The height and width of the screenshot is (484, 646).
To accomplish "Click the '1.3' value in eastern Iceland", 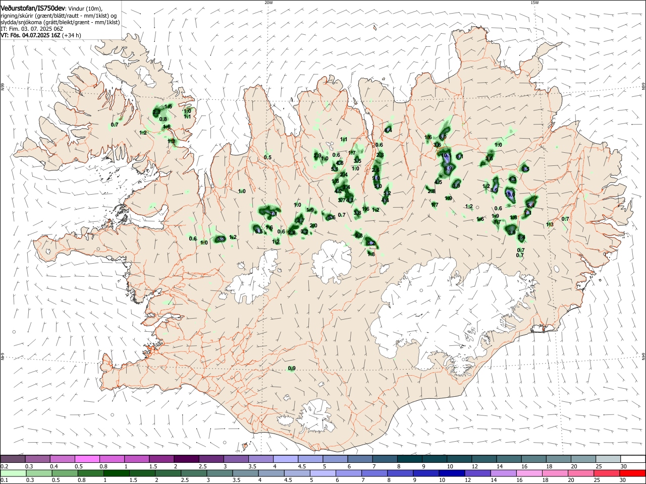I will pos(550,224).
